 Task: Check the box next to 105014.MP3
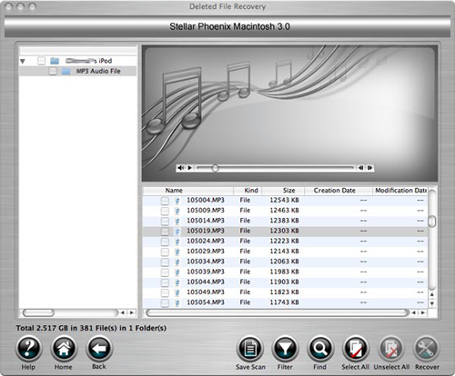165,221
